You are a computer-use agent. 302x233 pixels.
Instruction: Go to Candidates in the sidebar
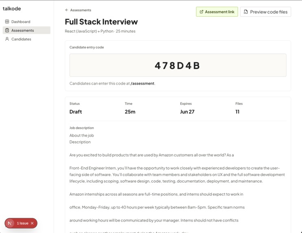(26, 39)
